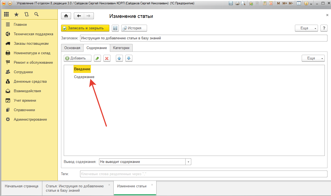Close the Изменение статьи form with X

[327, 15]
